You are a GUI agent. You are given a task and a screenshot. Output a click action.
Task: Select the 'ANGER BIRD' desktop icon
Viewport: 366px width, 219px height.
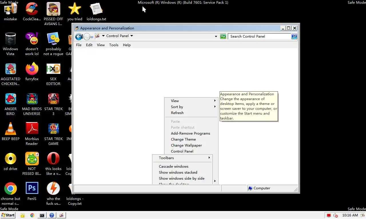(11, 104)
